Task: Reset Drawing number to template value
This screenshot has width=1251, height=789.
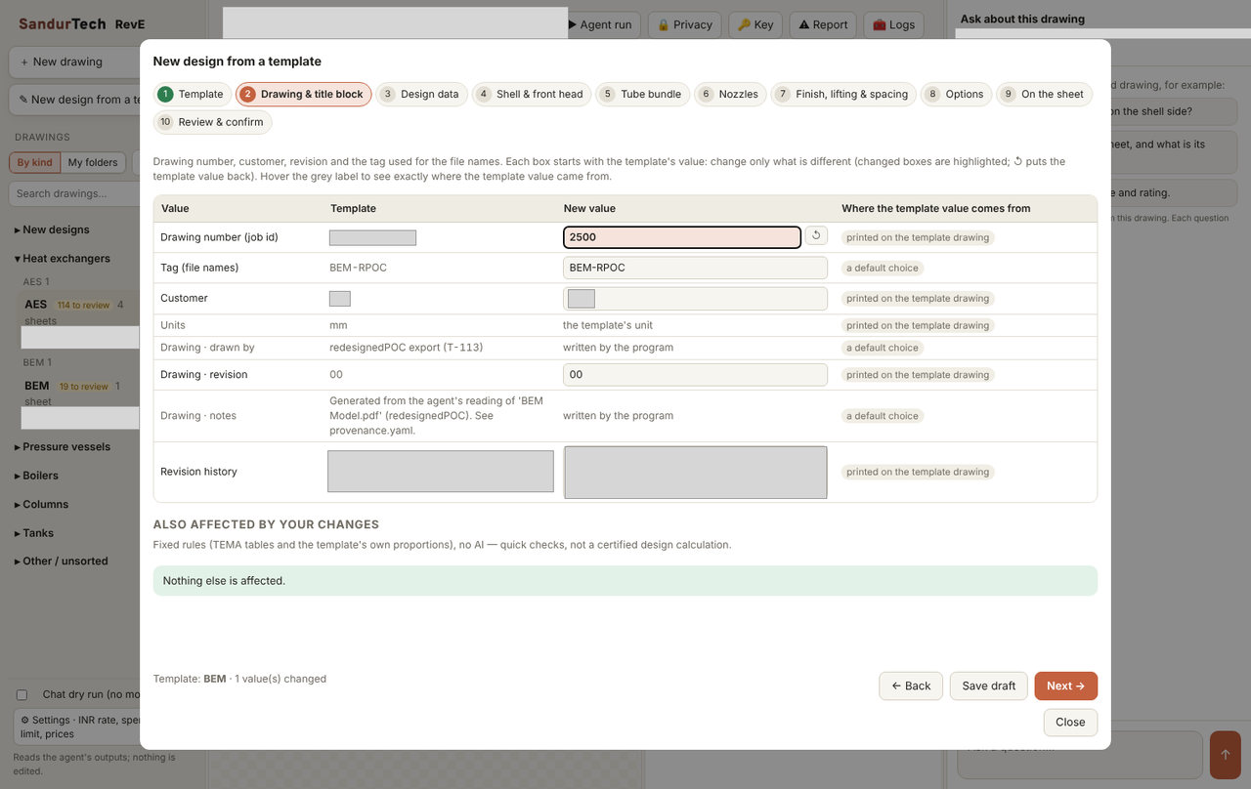Action: tap(816, 235)
